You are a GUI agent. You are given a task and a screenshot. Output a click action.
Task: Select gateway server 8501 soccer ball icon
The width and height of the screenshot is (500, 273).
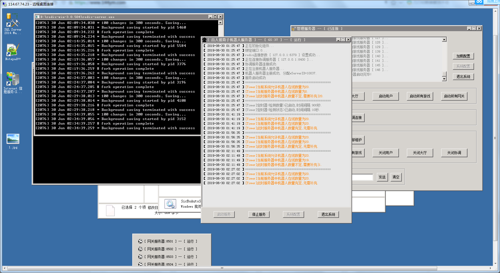point(140,241)
